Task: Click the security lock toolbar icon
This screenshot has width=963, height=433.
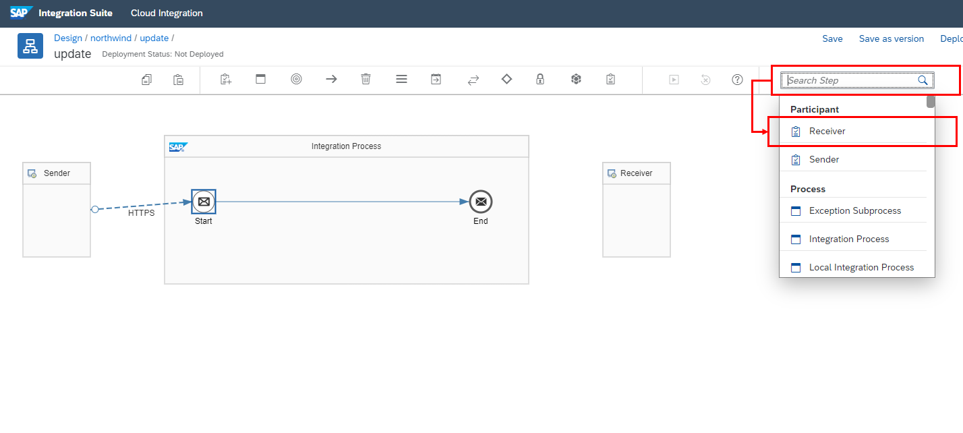Action: (x=539, y=80)
